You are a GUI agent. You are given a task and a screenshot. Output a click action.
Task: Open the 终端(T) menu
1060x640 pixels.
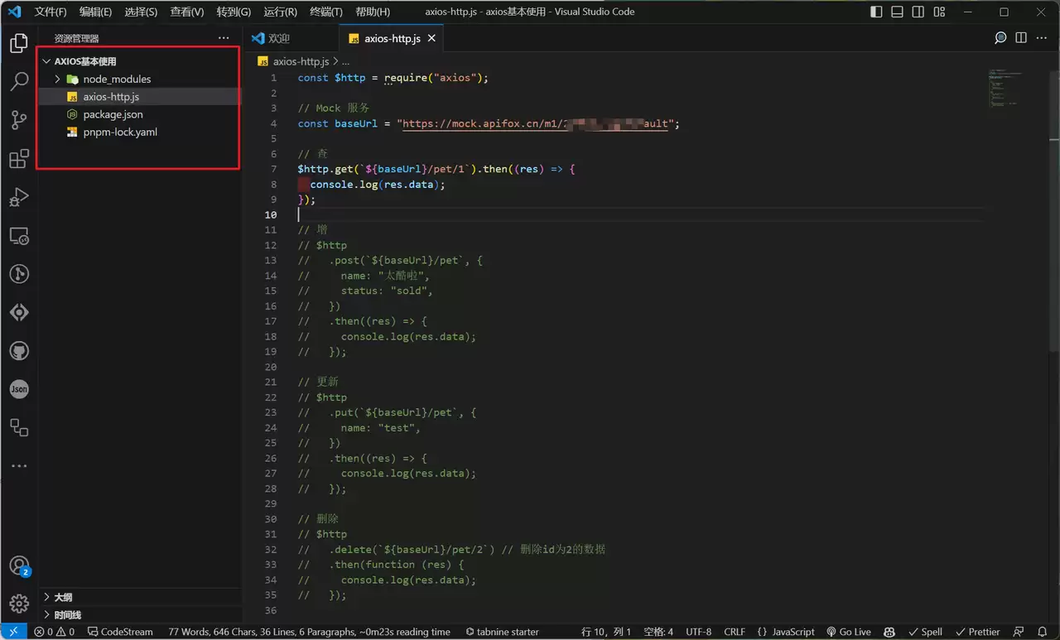tap(326, 12)
